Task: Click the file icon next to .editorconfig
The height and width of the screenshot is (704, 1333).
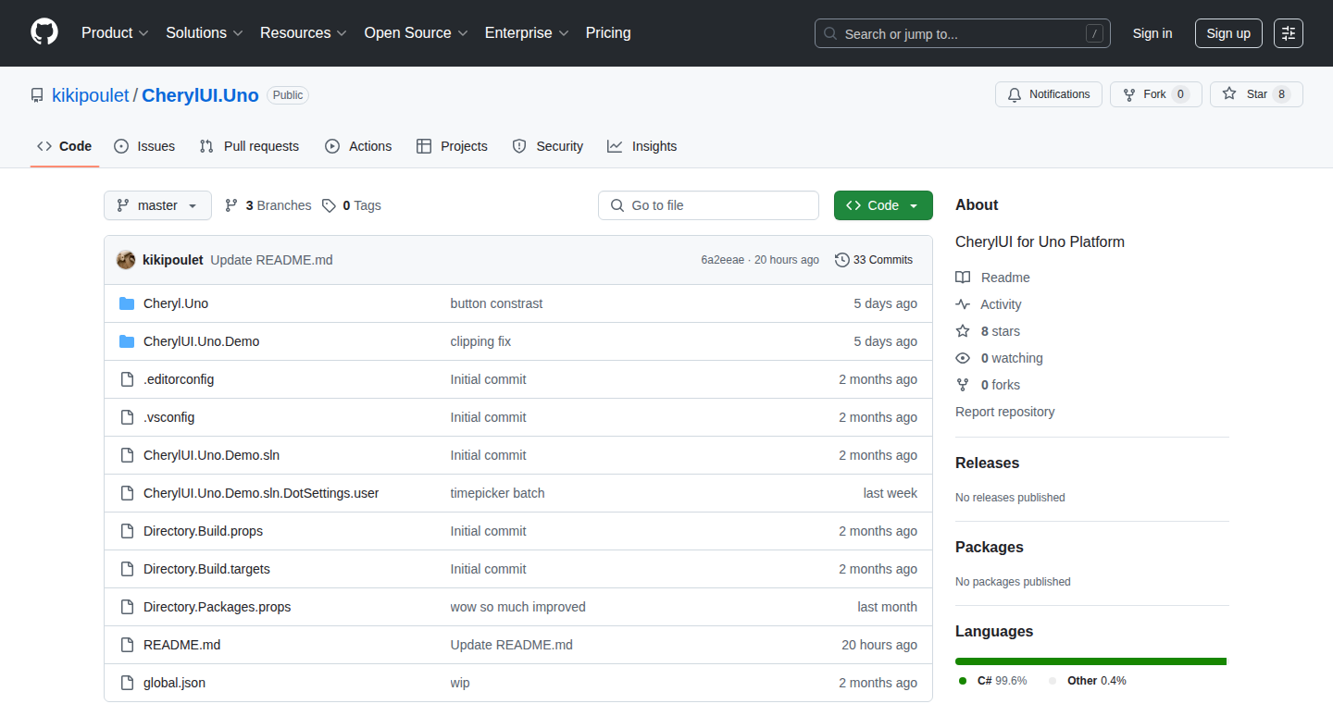Action: click(x=127, y=379)
